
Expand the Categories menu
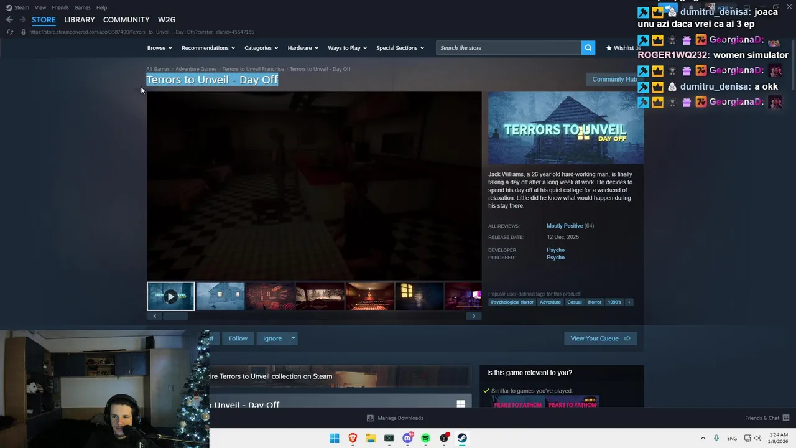pos(261,48)
